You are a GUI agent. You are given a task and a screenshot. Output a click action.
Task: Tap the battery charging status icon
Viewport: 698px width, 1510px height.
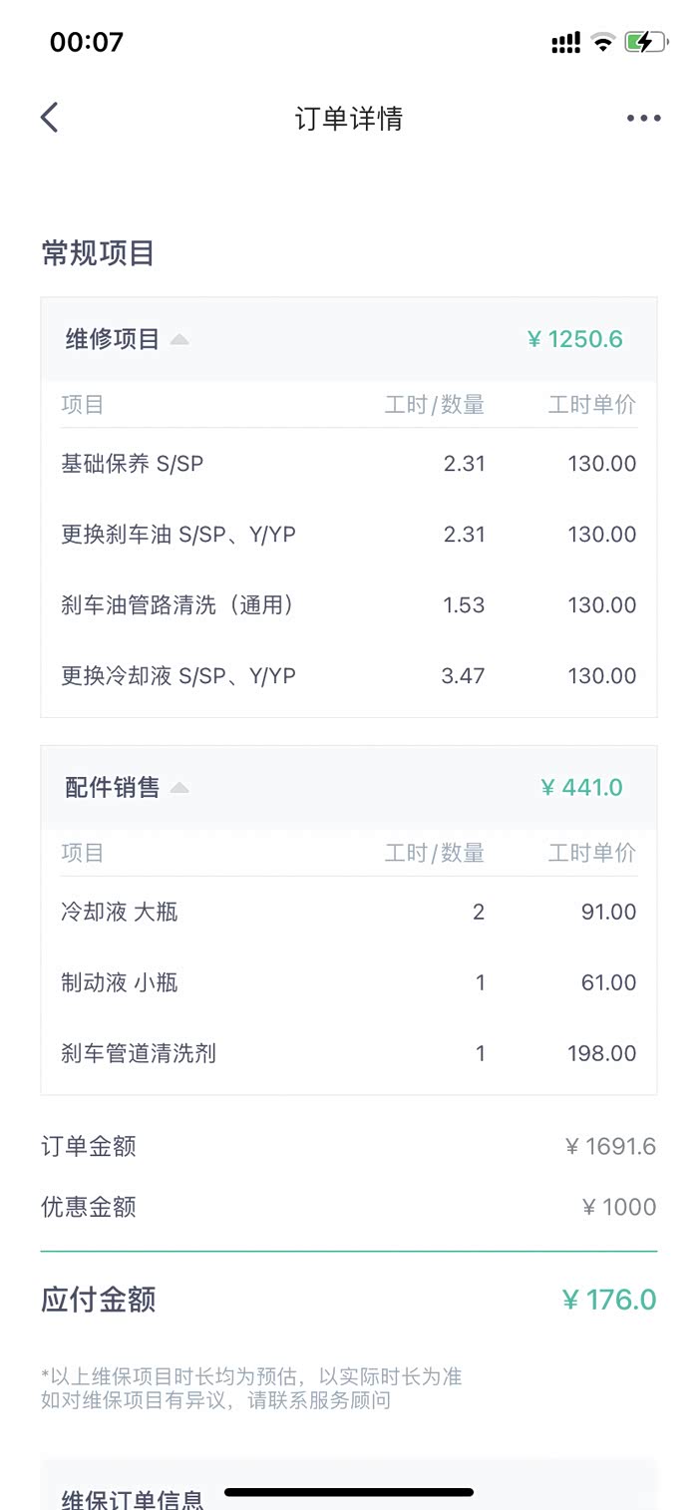click(645, 42)
